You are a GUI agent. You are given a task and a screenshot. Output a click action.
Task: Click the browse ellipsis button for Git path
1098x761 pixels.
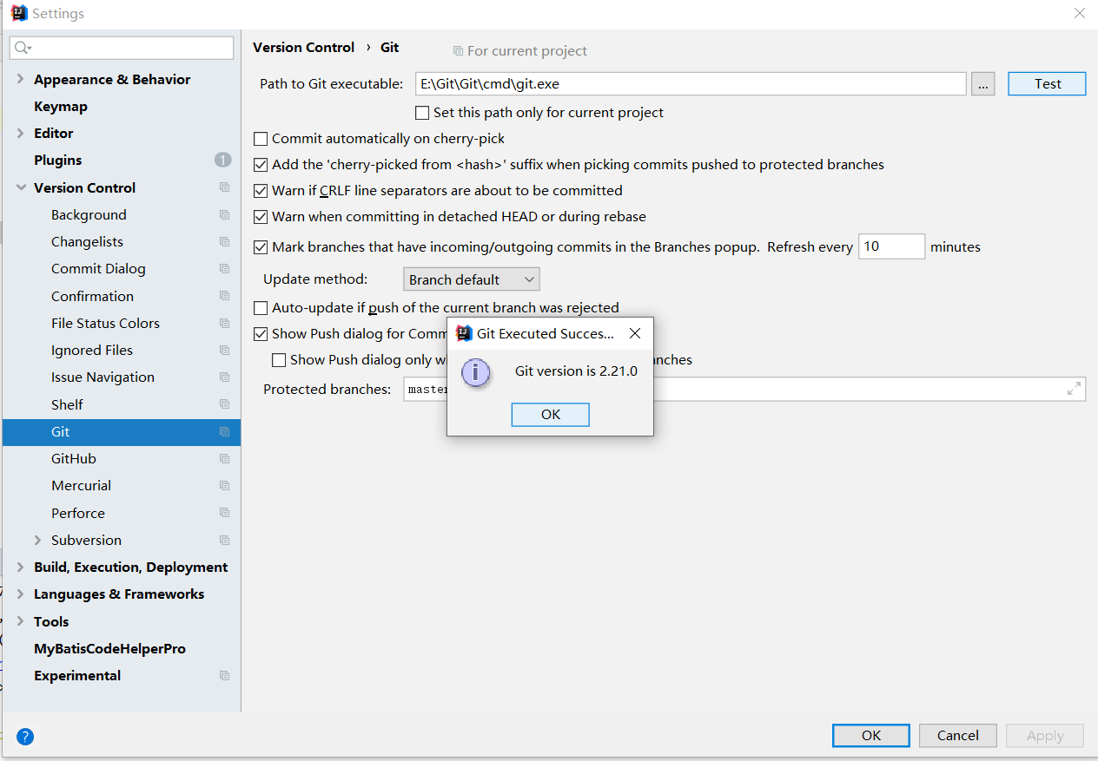tap(982, 84)
